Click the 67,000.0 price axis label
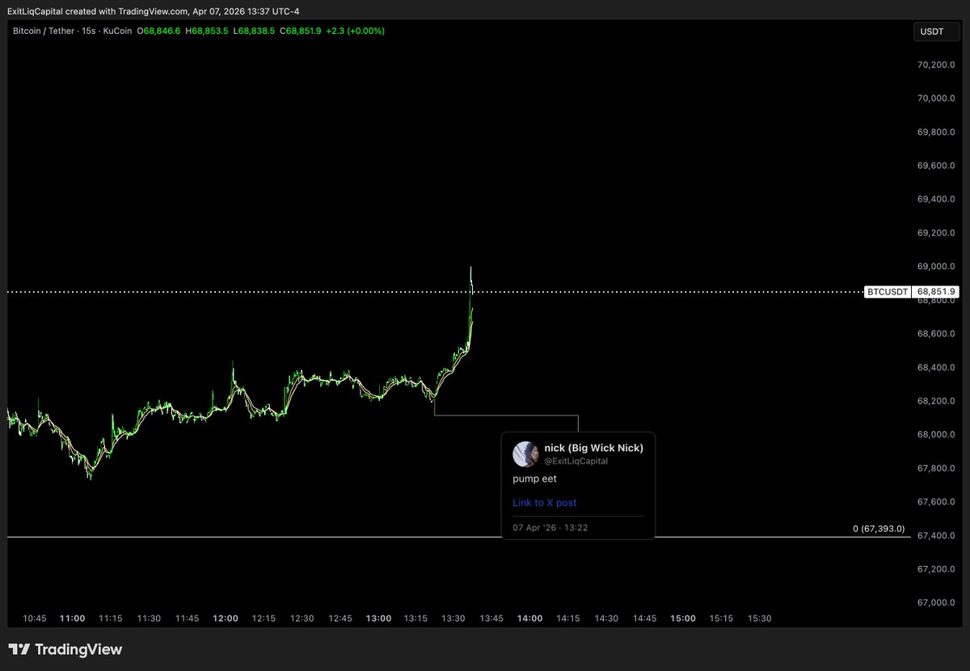Viewport: 970px width, 671px height. 936,603
